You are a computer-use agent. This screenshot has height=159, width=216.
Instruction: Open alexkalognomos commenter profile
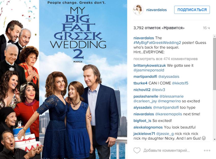(148, 127)
